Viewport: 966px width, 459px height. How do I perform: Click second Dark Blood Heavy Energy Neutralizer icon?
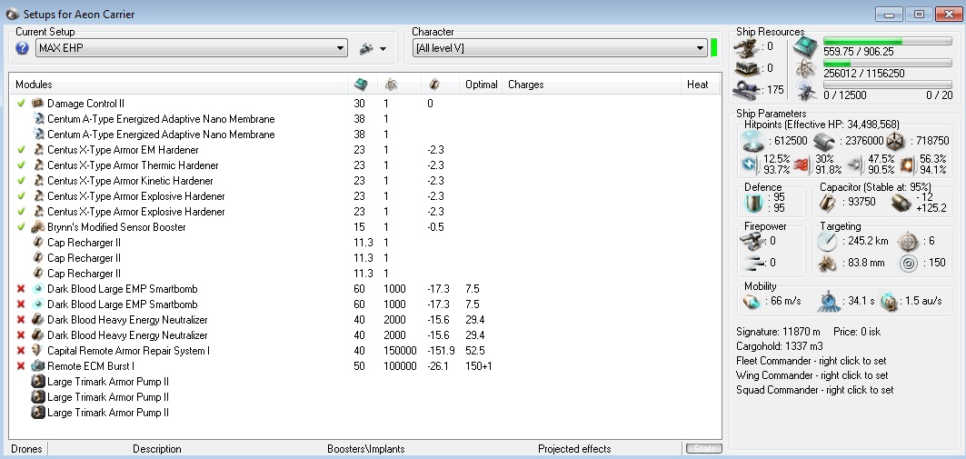click(x=37, y=335)
